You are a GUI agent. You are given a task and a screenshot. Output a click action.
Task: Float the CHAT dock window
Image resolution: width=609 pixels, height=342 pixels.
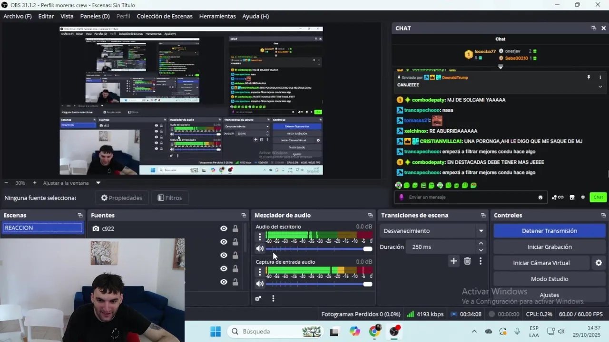[x=593, y=28]
